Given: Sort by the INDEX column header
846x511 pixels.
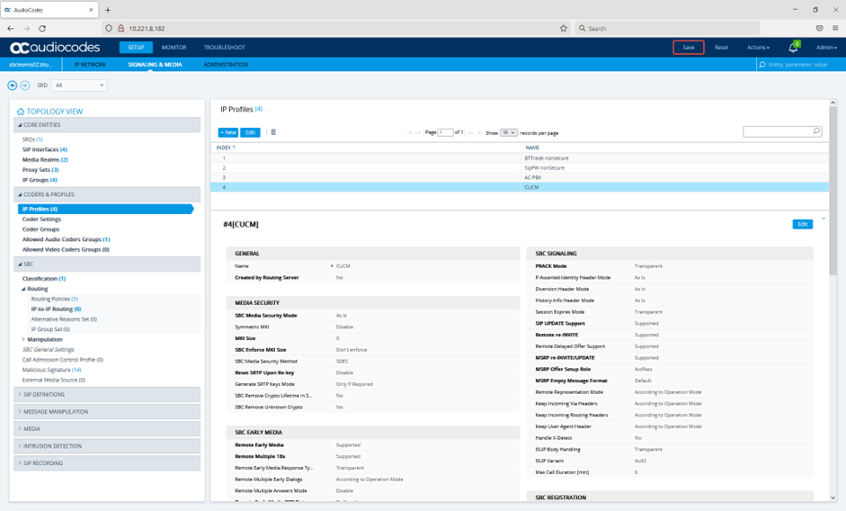Looking at the screenshot, I should coord(226,148).
